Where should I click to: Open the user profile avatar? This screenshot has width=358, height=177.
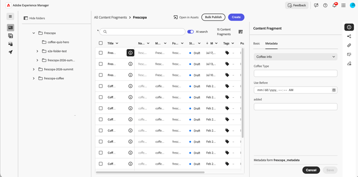pyautogui.click(x=353, y=5)
